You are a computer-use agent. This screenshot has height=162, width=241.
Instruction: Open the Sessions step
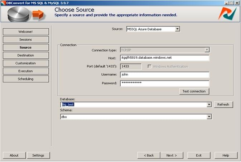point(26,39)
